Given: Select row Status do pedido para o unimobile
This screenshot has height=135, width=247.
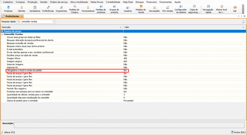Looking at the screenshot, I should click(124, 101).
